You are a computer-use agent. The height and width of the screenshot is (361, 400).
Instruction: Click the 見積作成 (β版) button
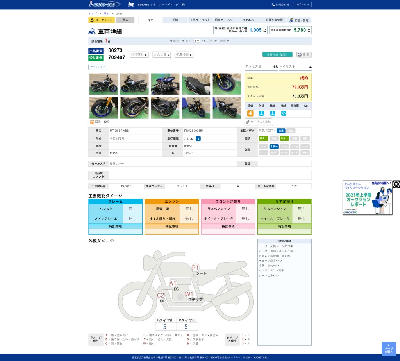277,55
